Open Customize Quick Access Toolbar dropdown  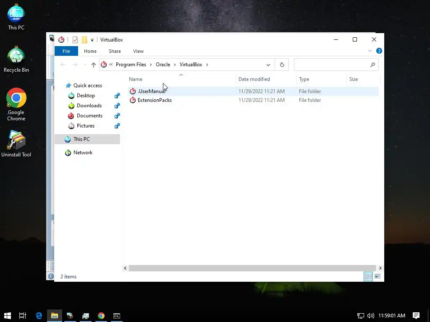(x=92, y=40)
